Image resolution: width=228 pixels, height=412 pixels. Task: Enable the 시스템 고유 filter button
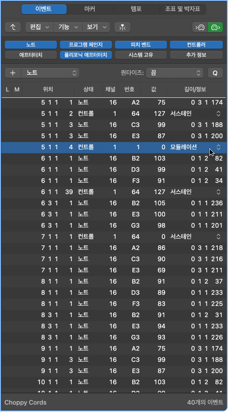point(141,55)
